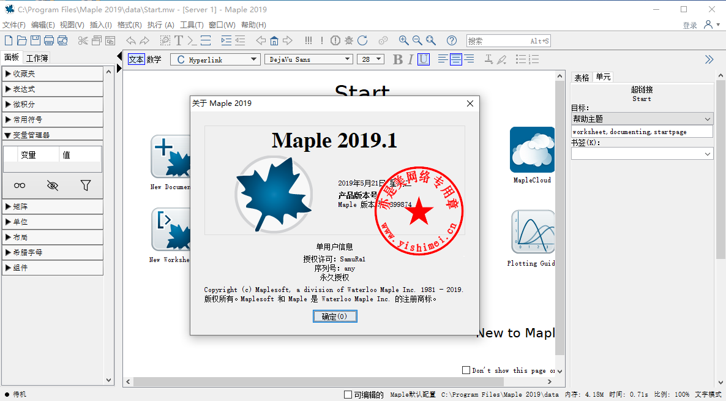Go back to the previous hyperlink page
The image size is (726, 401).
[x=261, y=41]
